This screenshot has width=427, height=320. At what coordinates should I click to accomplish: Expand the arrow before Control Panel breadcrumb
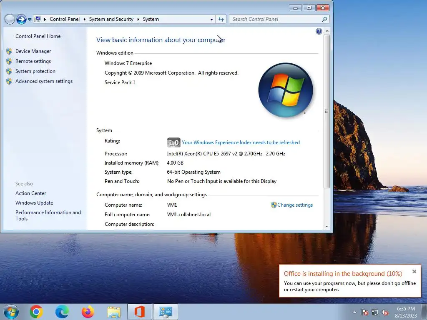coord(45,19)
